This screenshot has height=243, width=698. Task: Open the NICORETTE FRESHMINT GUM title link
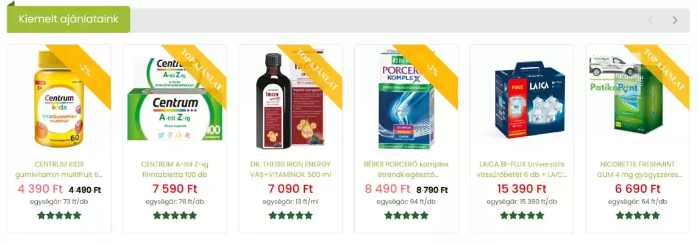pyautogui.click(x=638, y=169)
